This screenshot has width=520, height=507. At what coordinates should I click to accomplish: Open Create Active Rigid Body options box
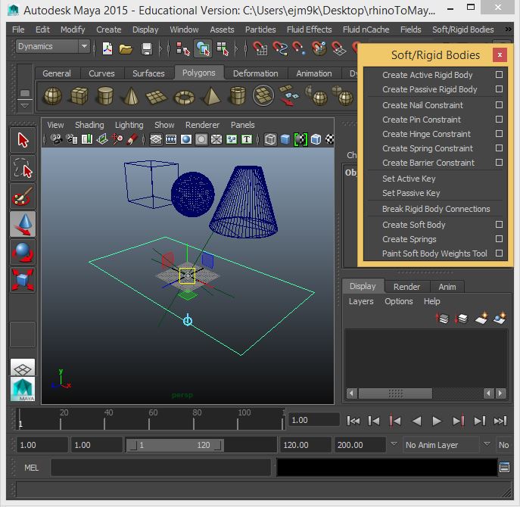coord(499,75)
